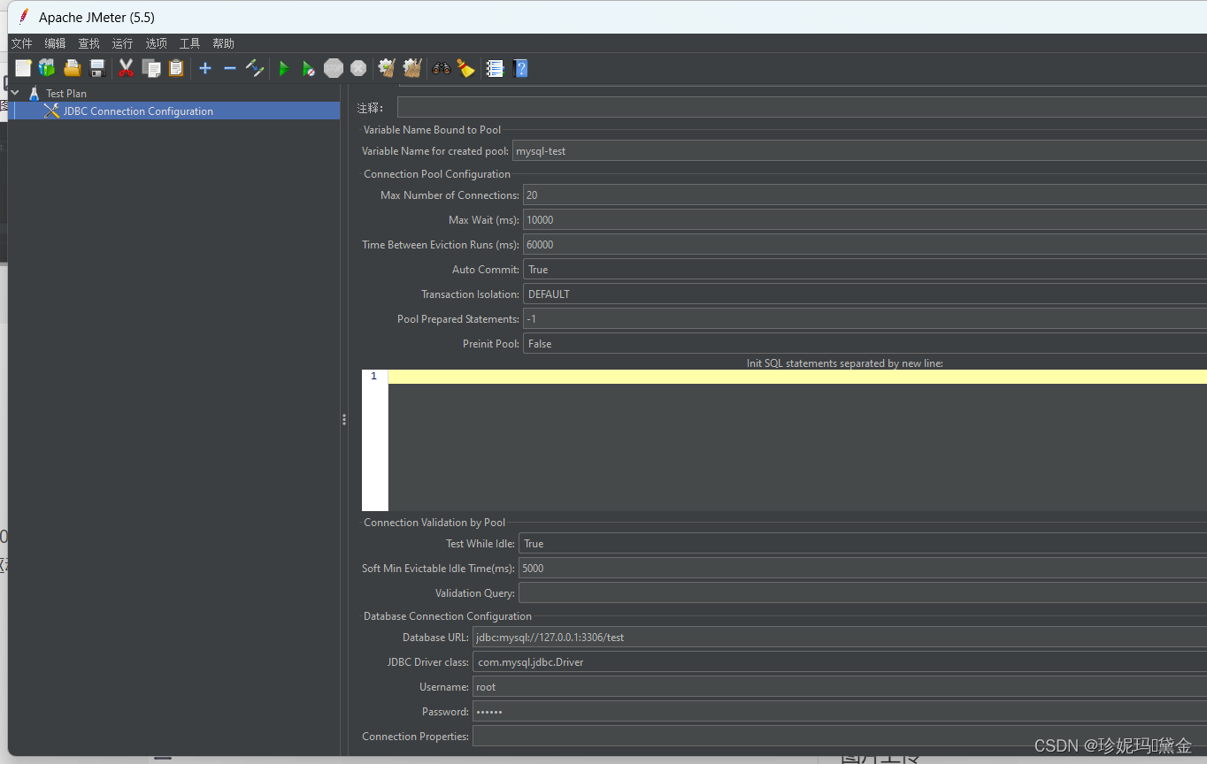
Task: Click the Max Number of Connections field
Action: [865, 195]
